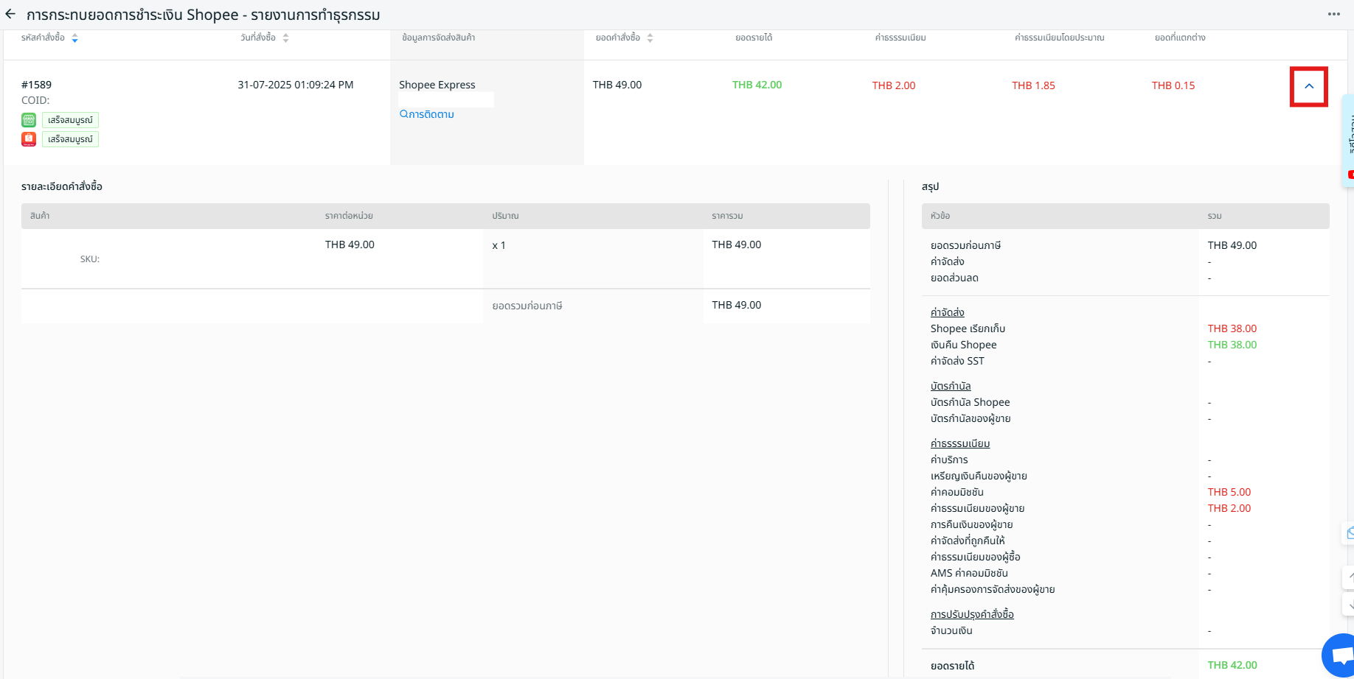
Task: Sort by วันที่สั่งซื้อ column
Action: [285, 38]
